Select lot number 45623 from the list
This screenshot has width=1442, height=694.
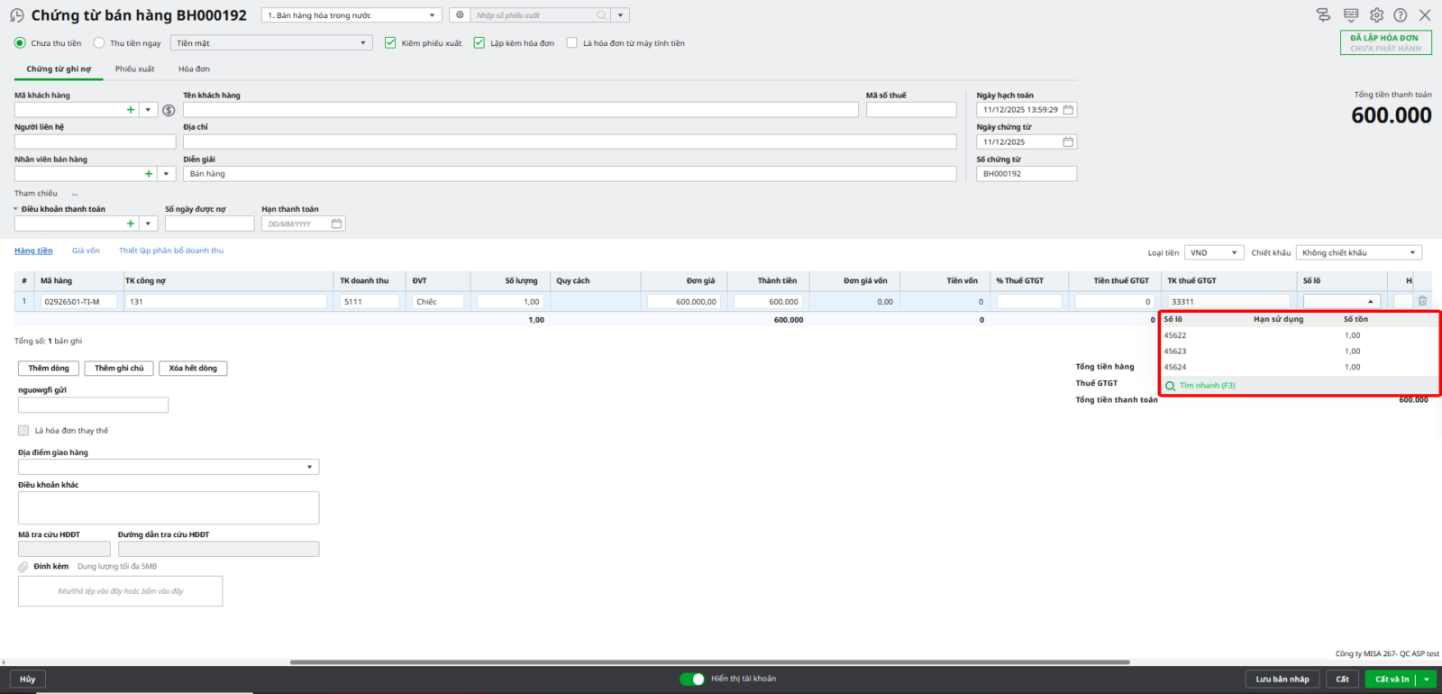pyautogui.click(x=1175, y=352)
